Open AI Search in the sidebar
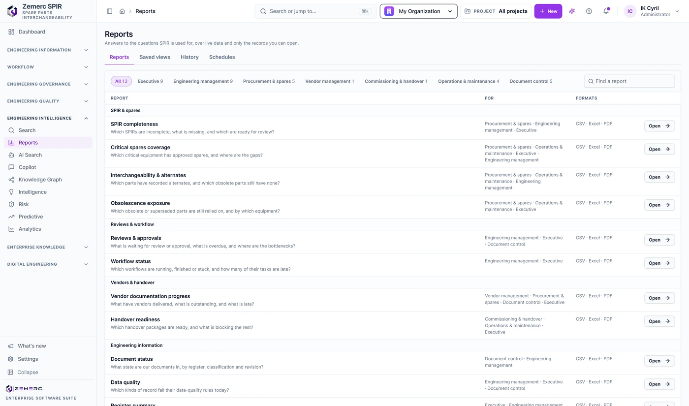Screen dimensions: 689x406 48,155
